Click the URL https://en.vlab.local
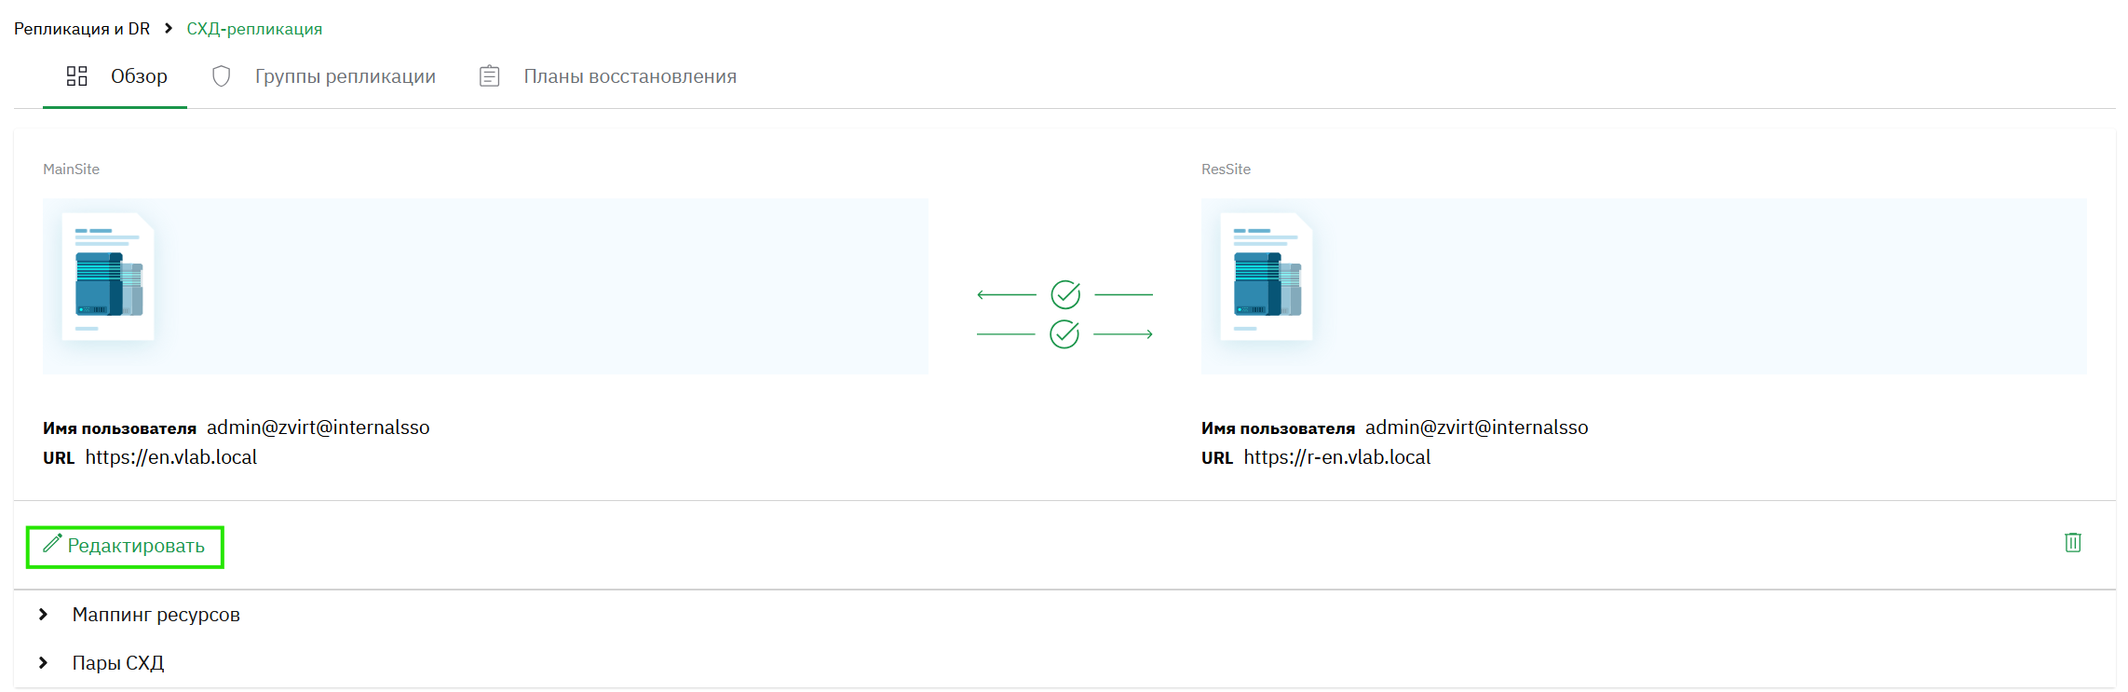This screenshot has width=2128, height=692. point(171,457)
